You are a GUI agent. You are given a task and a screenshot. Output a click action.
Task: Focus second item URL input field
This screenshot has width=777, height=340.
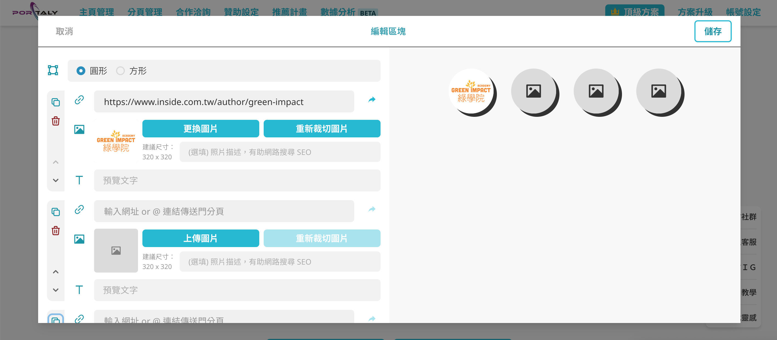click(x=224, y=211)
